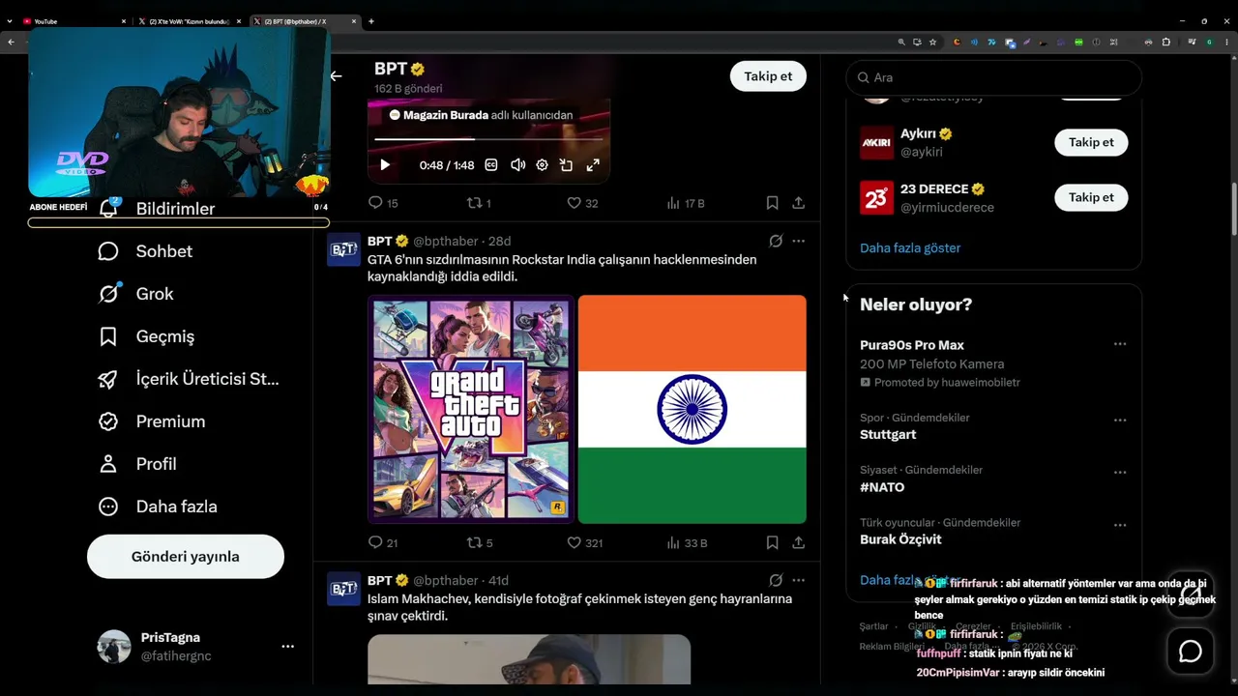Open more options for the Stuttgart trend
Image resolution: width=1238 pixels, height=696 pixels.
pos(1120,420)
